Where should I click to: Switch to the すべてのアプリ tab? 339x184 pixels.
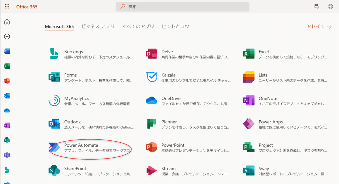tap(138, 26)
